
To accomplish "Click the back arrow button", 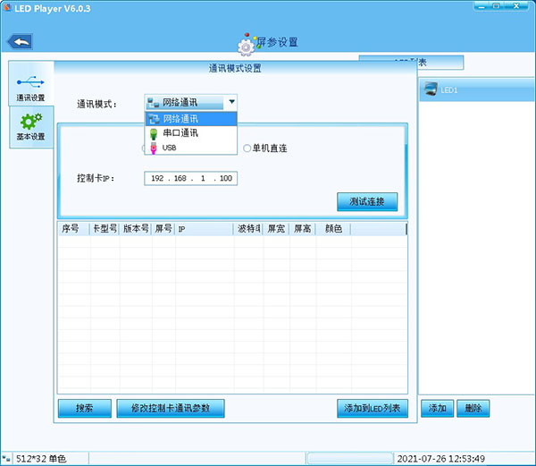I will click(20, 41).
